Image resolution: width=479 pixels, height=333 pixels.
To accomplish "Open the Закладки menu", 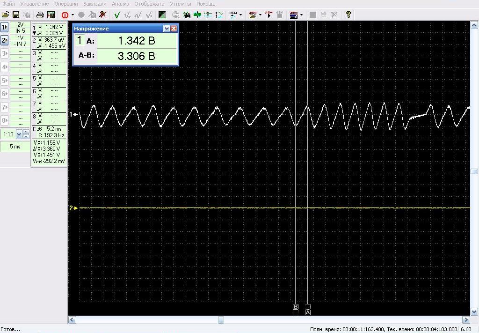I will (x=95, y=4).
